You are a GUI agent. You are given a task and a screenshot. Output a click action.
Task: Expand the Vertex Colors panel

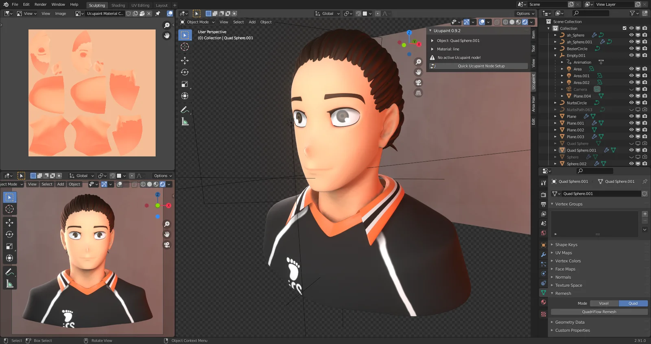tap(568, 261)
